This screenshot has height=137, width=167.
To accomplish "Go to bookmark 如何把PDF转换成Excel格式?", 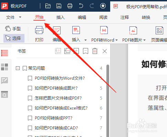I will click(x=61, y=108).
